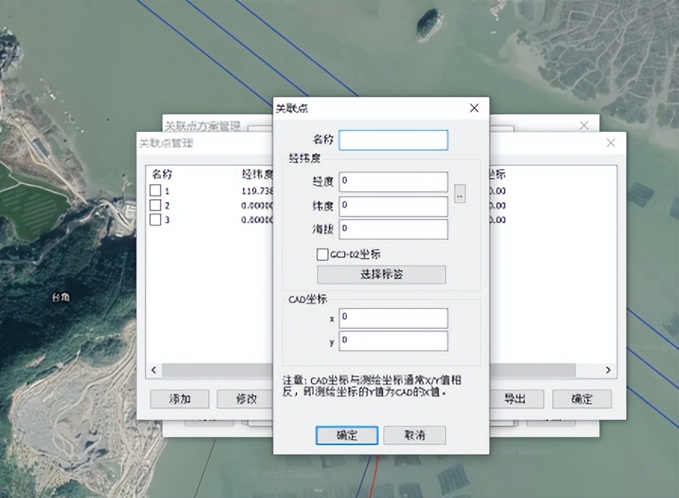Screen dimensions: 679x498
Task: Confirm the dialog with the 确定 button
Action: [x=346, y=435]
